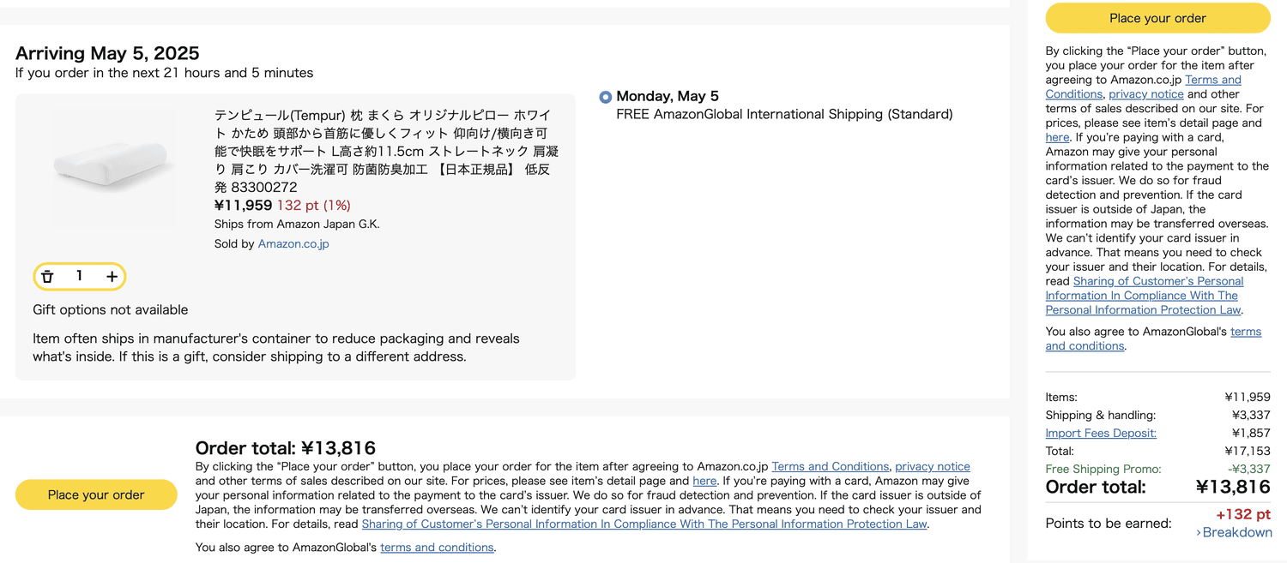
Task: Open Tempur pillow product thumbnail
Action: tap(115, 166)
